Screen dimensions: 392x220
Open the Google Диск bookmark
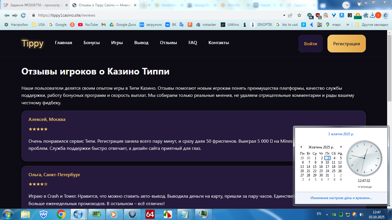123,25
